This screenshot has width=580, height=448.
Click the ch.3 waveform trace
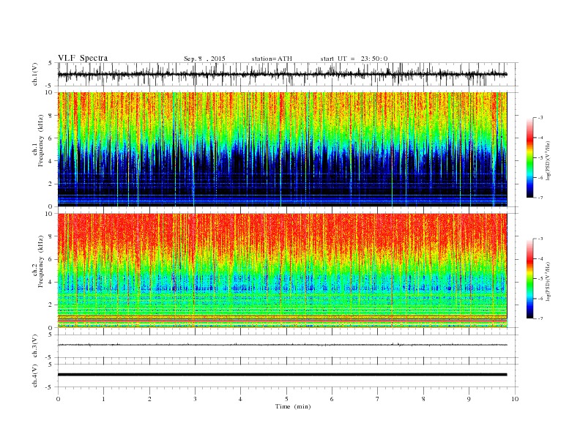click(282, 345)
